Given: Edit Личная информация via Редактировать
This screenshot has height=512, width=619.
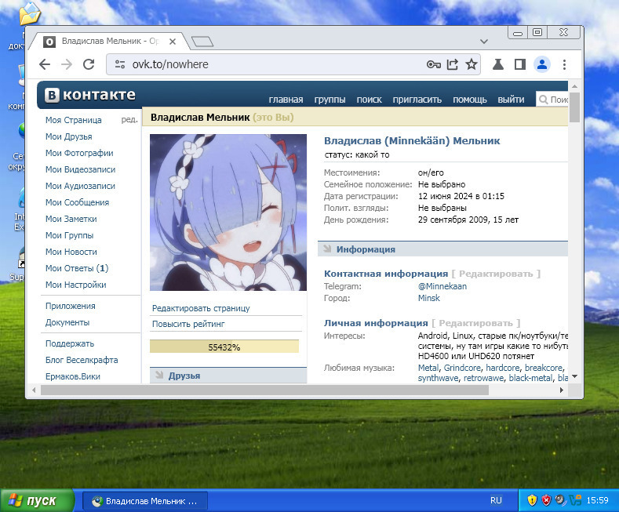Looking at the screenshot, I should 475,323.
